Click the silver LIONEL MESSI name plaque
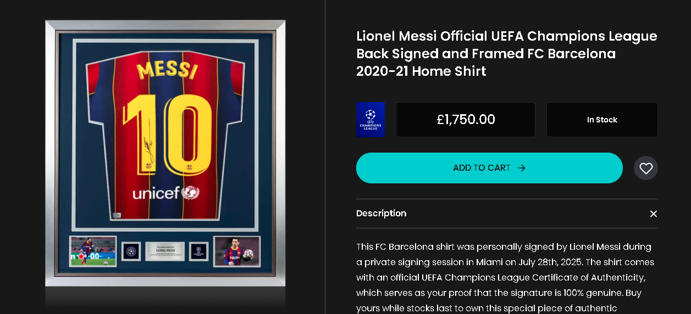Screen dimensions: 691x314 (165, 251)
